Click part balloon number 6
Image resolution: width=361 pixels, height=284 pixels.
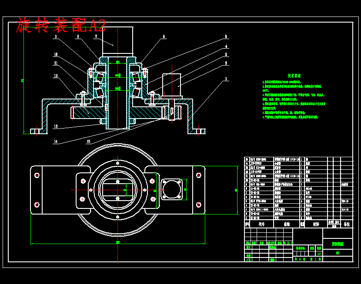tap(164, 36)
